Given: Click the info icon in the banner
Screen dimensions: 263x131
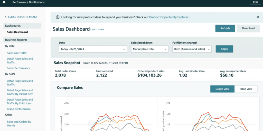Looking at the screenshot, I should [x=58, y=17].
